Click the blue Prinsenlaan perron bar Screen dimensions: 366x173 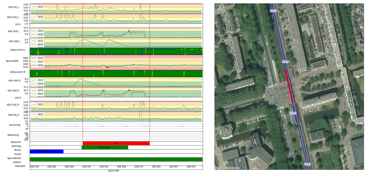(47, 151)
